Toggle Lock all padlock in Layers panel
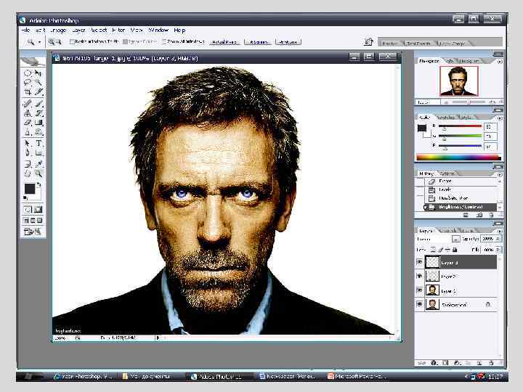Screen dimensions: 523x392 click(454, 249)
